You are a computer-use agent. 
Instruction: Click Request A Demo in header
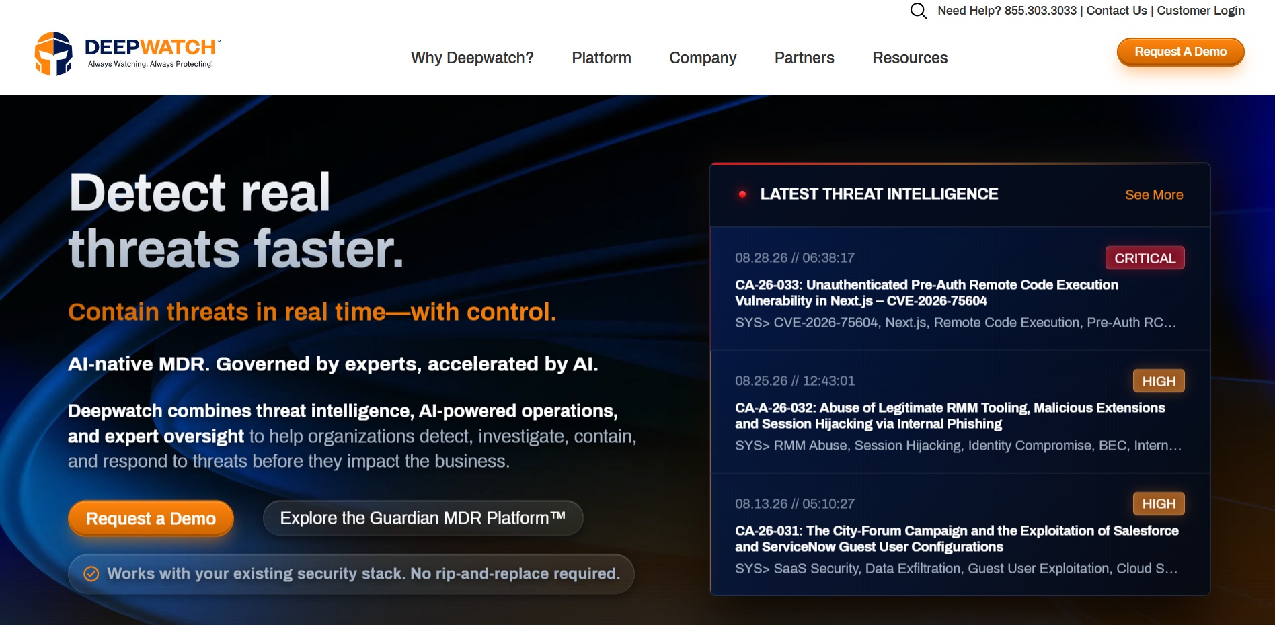tap(1180, 52)
